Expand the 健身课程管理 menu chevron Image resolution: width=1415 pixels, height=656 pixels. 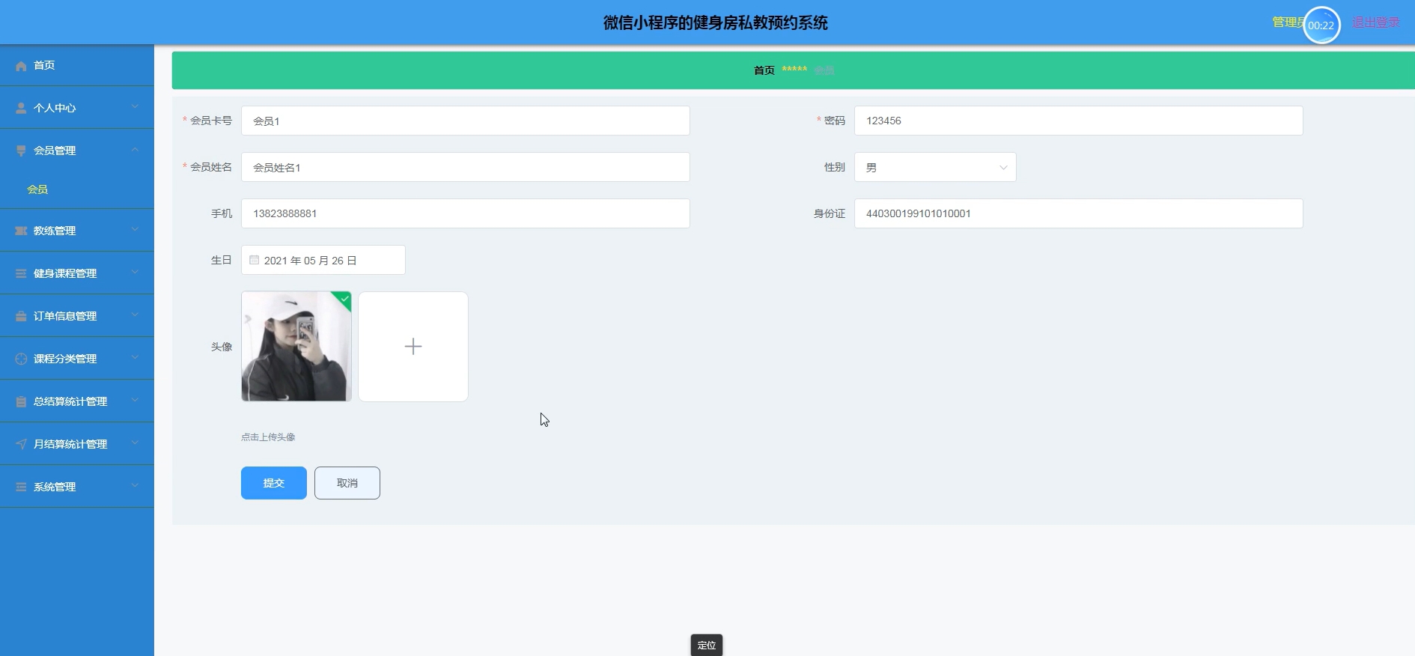135,273
